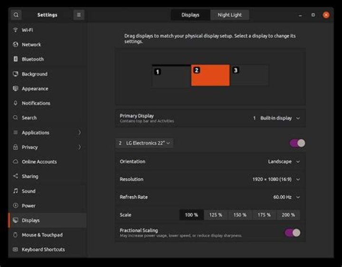Click the Power icon in sidebar
This screenshot has height=267, width=342.
[16, 206]
